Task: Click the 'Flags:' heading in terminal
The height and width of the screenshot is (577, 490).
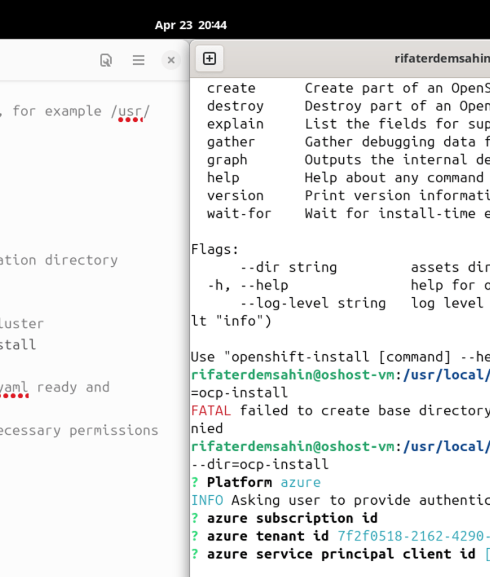Action: 215,249
